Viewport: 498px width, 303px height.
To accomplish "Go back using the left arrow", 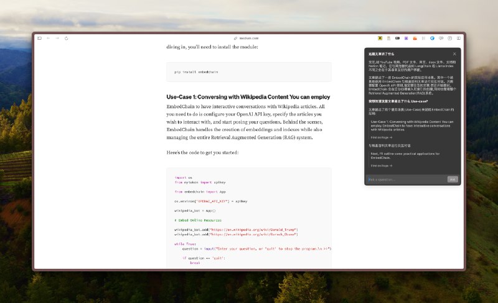I will (x=49, y=38).
